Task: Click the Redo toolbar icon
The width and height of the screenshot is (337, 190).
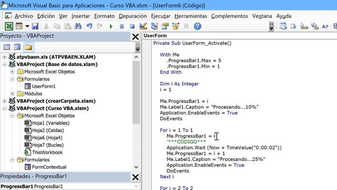Action: pyautogui.click(x=100, y=26)
